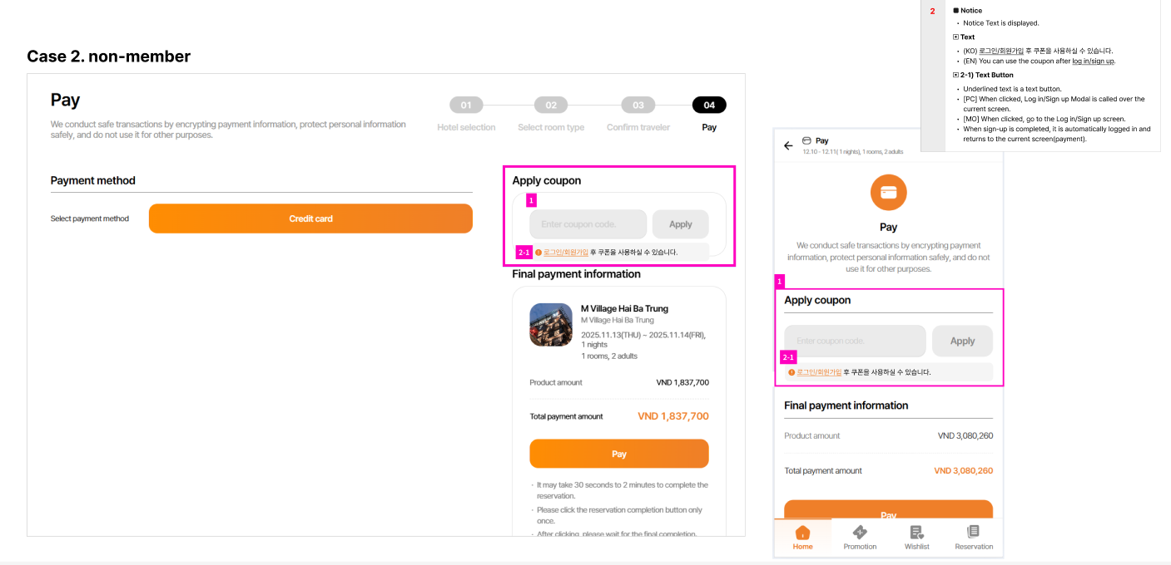Click the stay dates '2025.11.13(THU) ~ 2025.11.14(FRI)'
The height and width of the screenshot is (565, 1171).
(643, 335)
